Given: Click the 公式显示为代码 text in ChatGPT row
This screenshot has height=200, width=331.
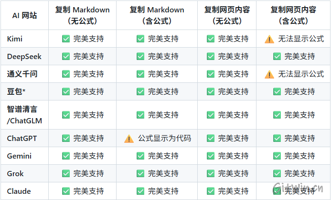Looking at the screenshot, I should (x=164, y=139).
